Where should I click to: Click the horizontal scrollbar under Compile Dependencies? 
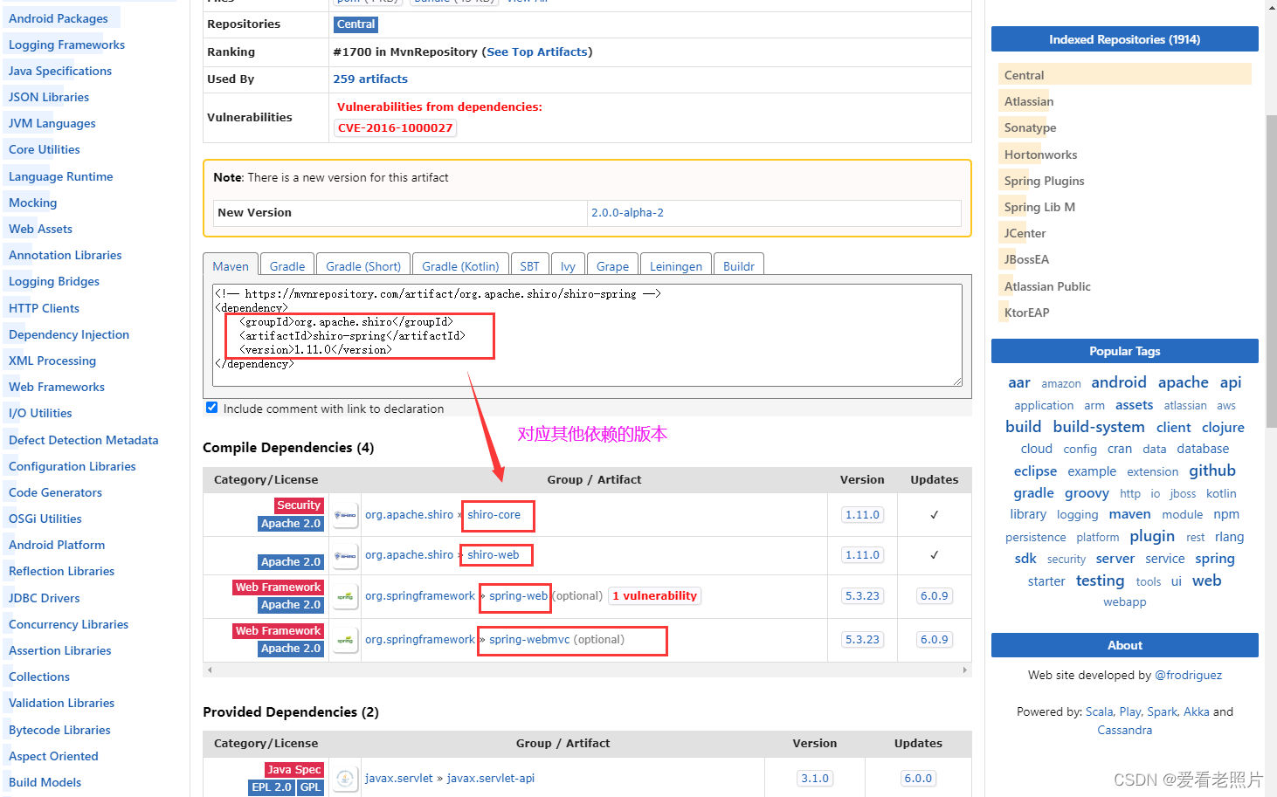(587, 670)
